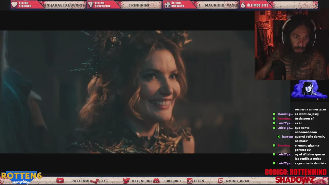Click the Steam icon in bottom bar

pos(95,181)
